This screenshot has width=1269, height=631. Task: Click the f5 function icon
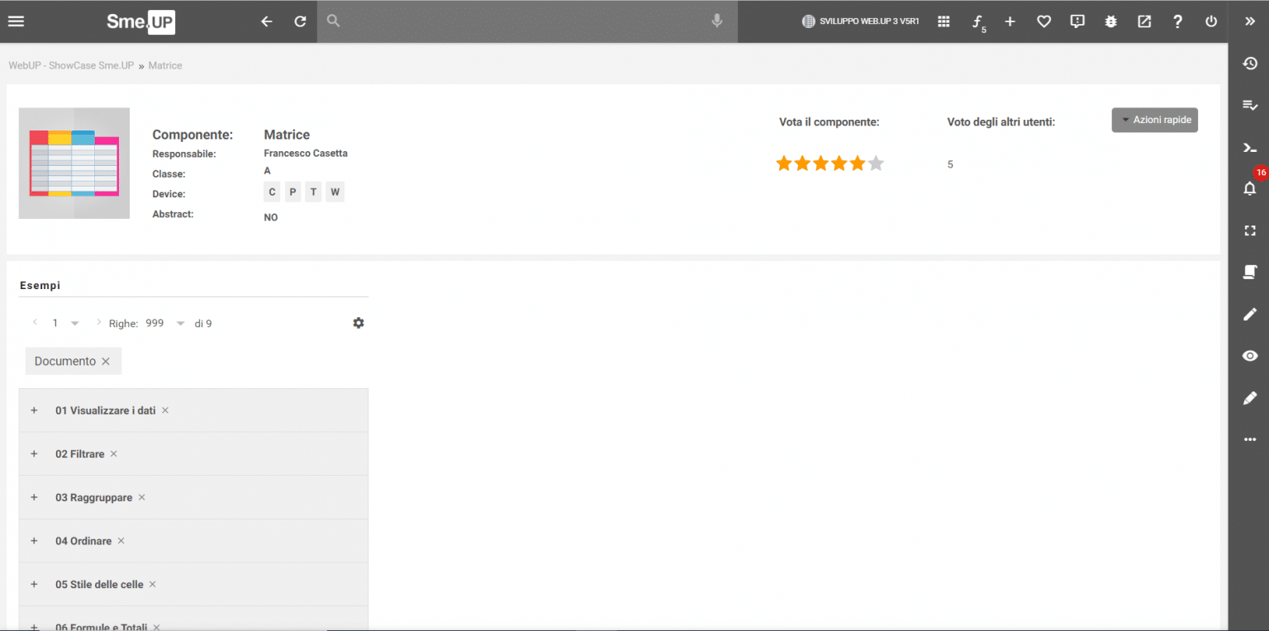[978, 23]
